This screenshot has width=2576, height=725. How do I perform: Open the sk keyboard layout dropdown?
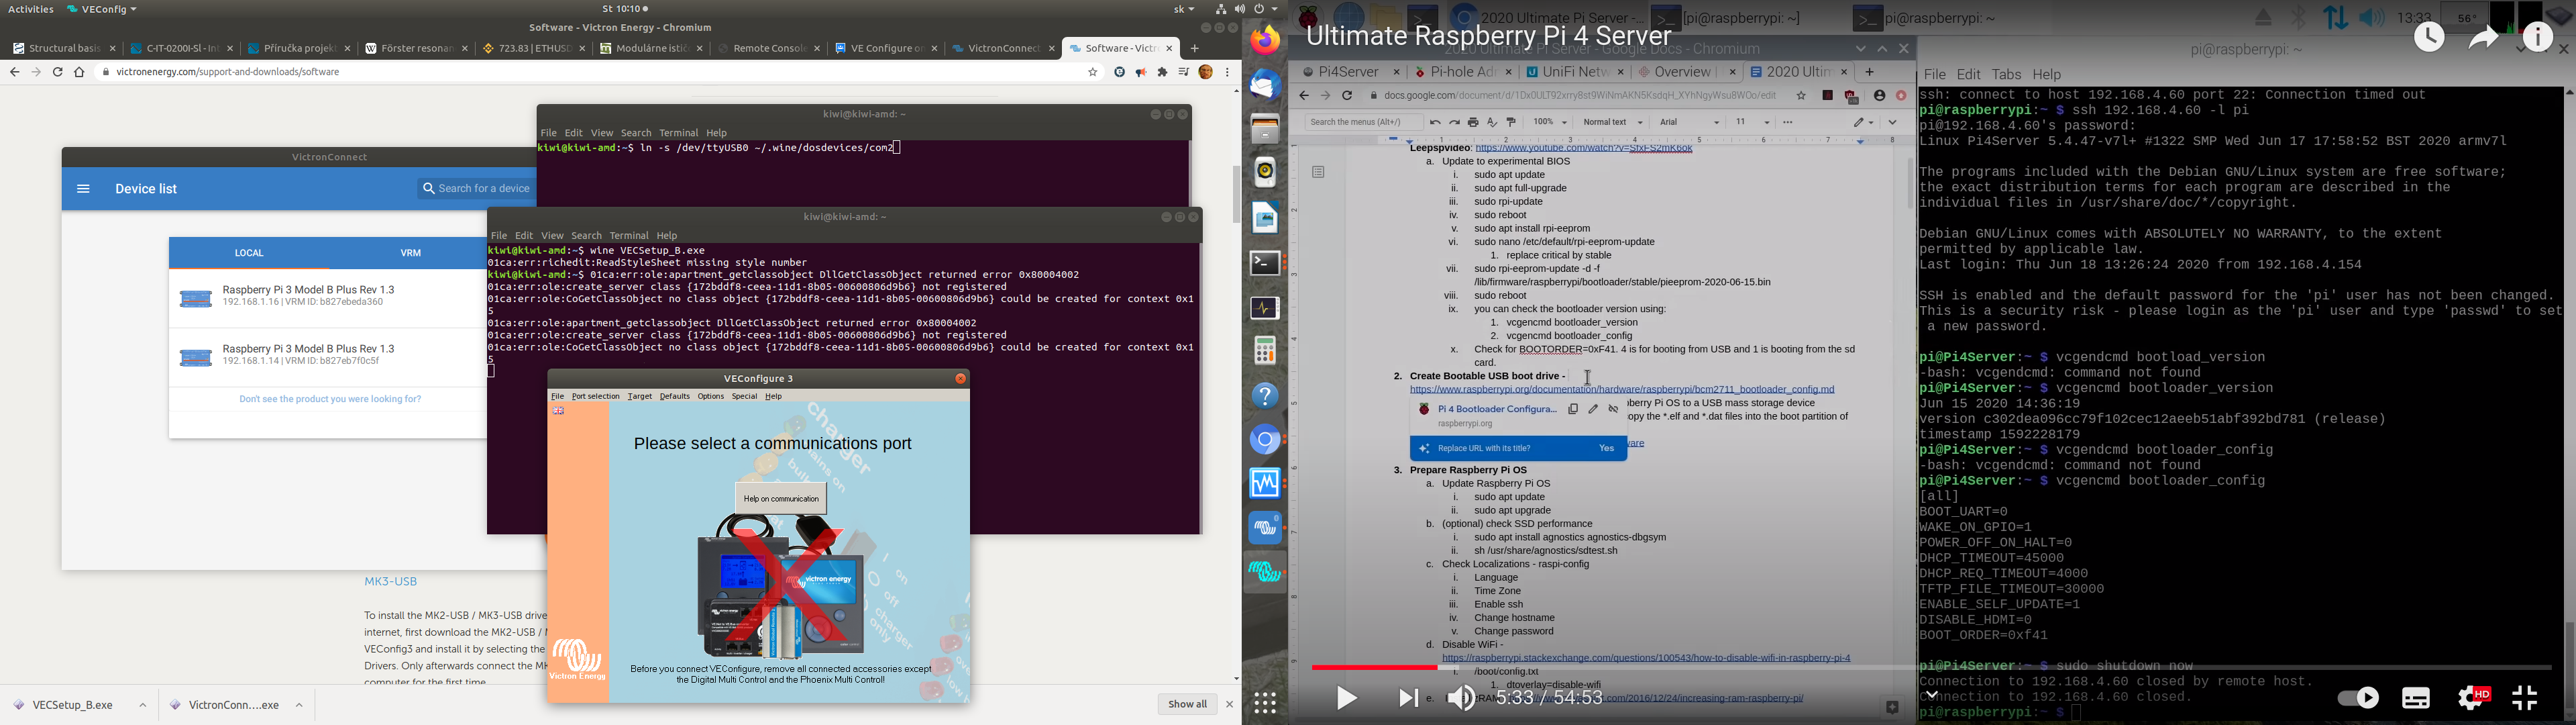pos(1184,9)
